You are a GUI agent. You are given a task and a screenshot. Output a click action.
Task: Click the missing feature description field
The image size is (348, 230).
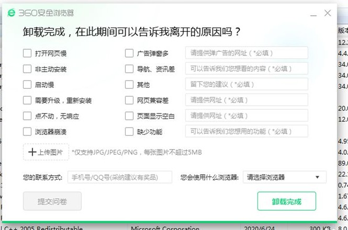(246, 131)
